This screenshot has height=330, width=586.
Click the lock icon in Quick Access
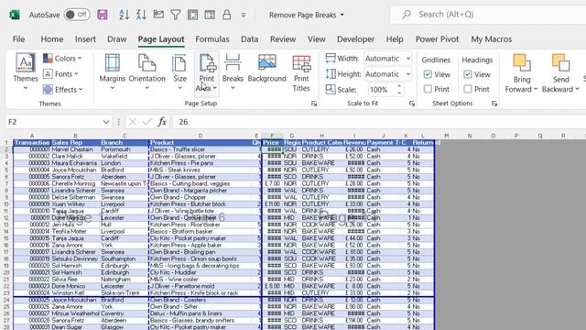[226, 15]
